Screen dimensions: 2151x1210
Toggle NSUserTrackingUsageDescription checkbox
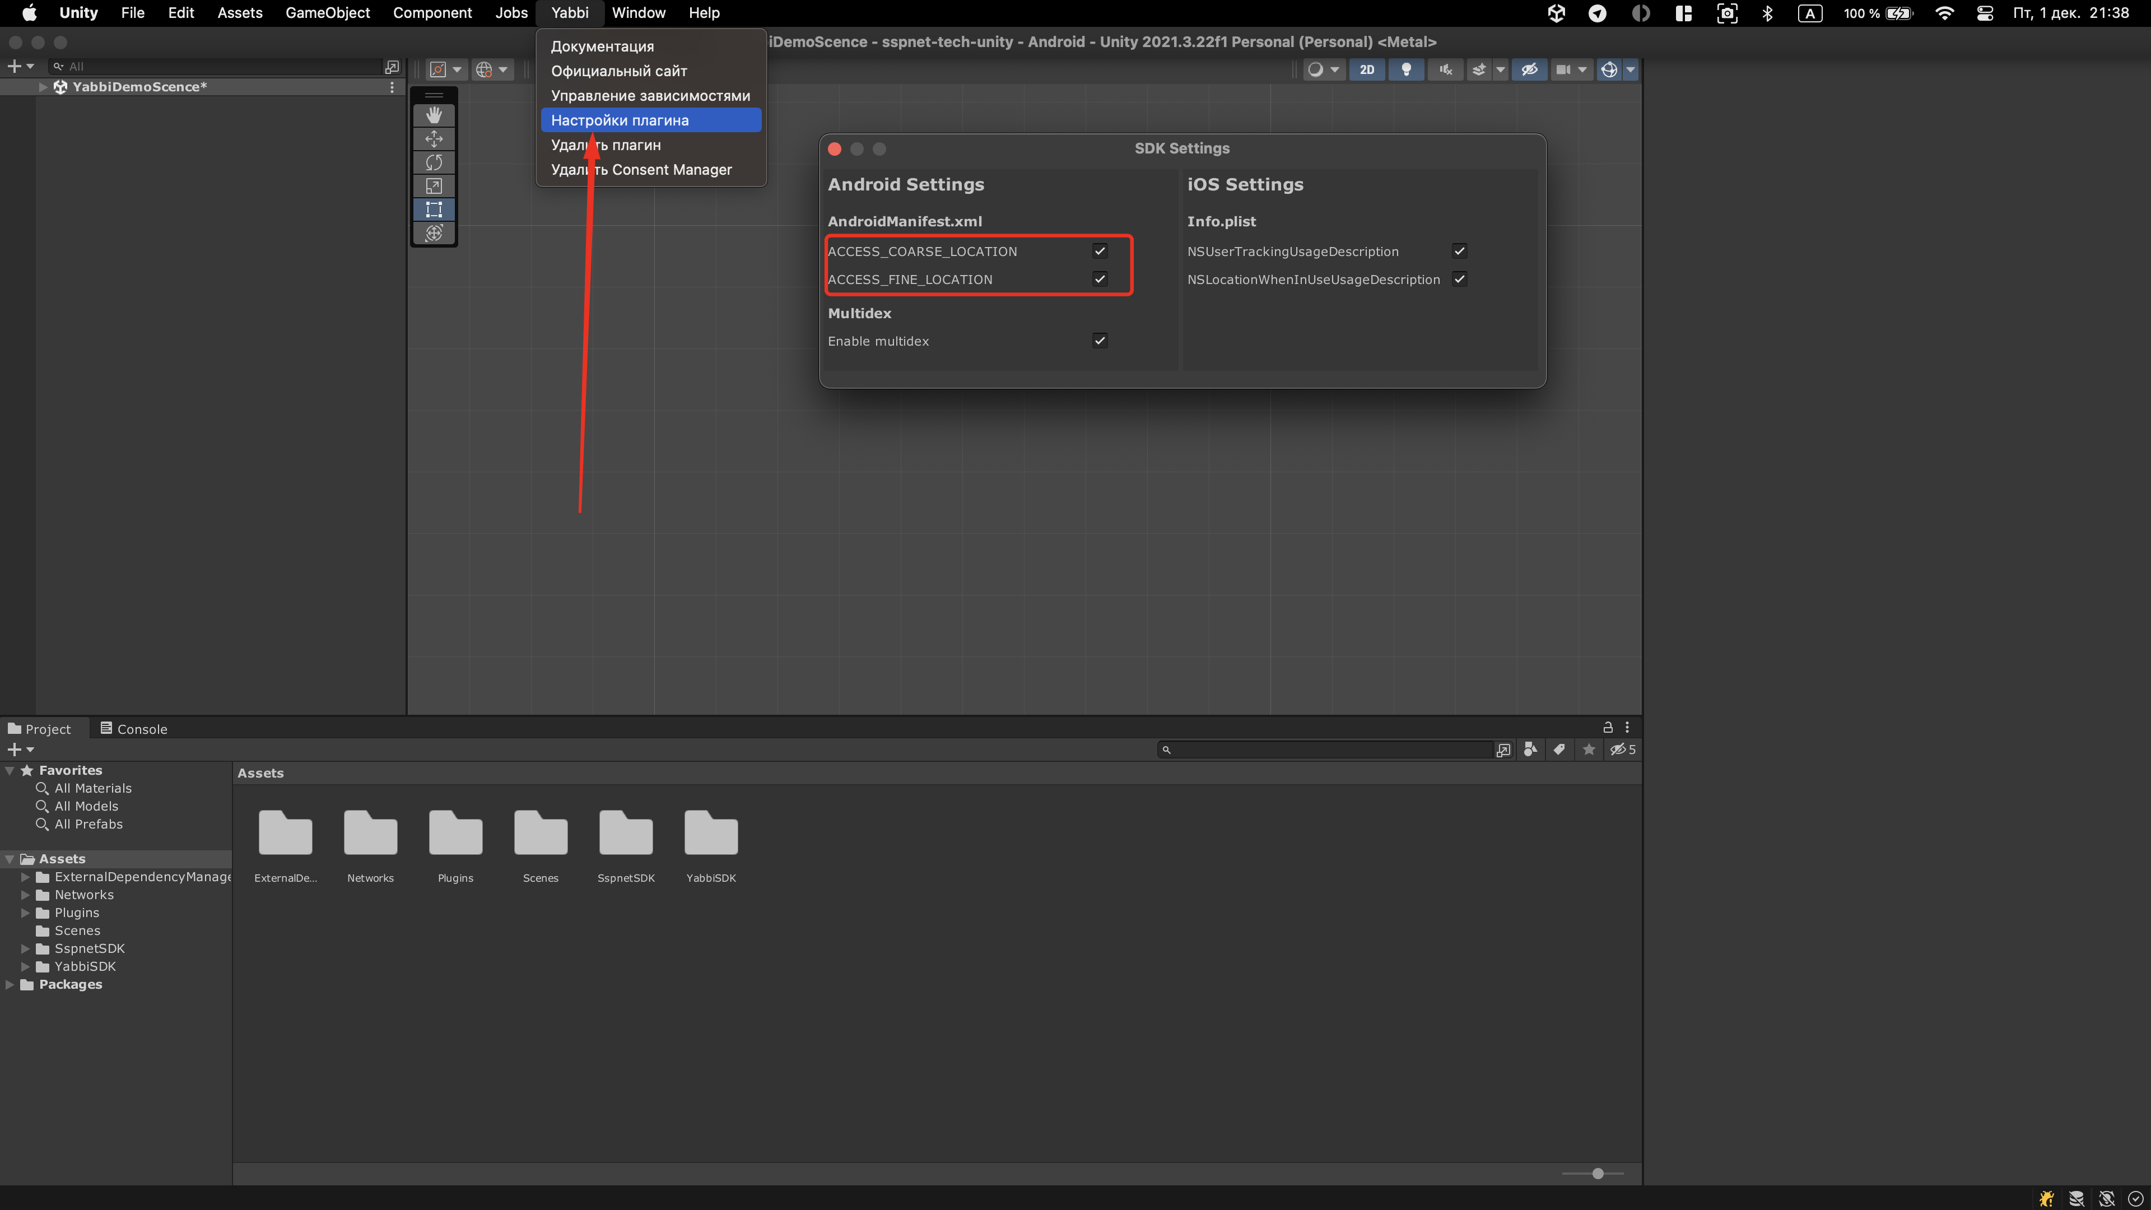(x=1460, y=250)
